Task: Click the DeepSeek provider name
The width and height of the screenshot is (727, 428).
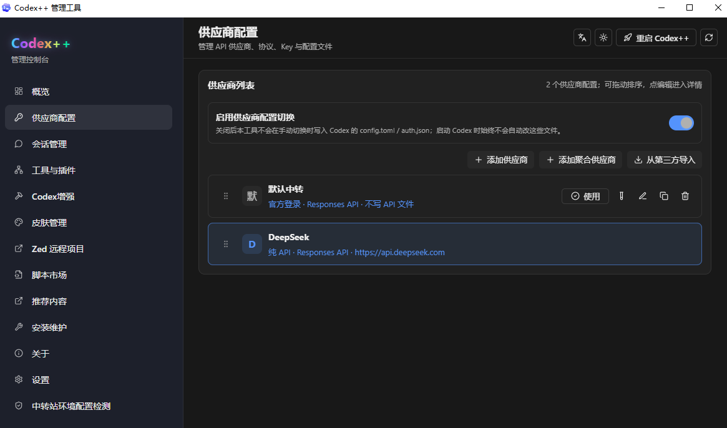Action: (288, 237)
